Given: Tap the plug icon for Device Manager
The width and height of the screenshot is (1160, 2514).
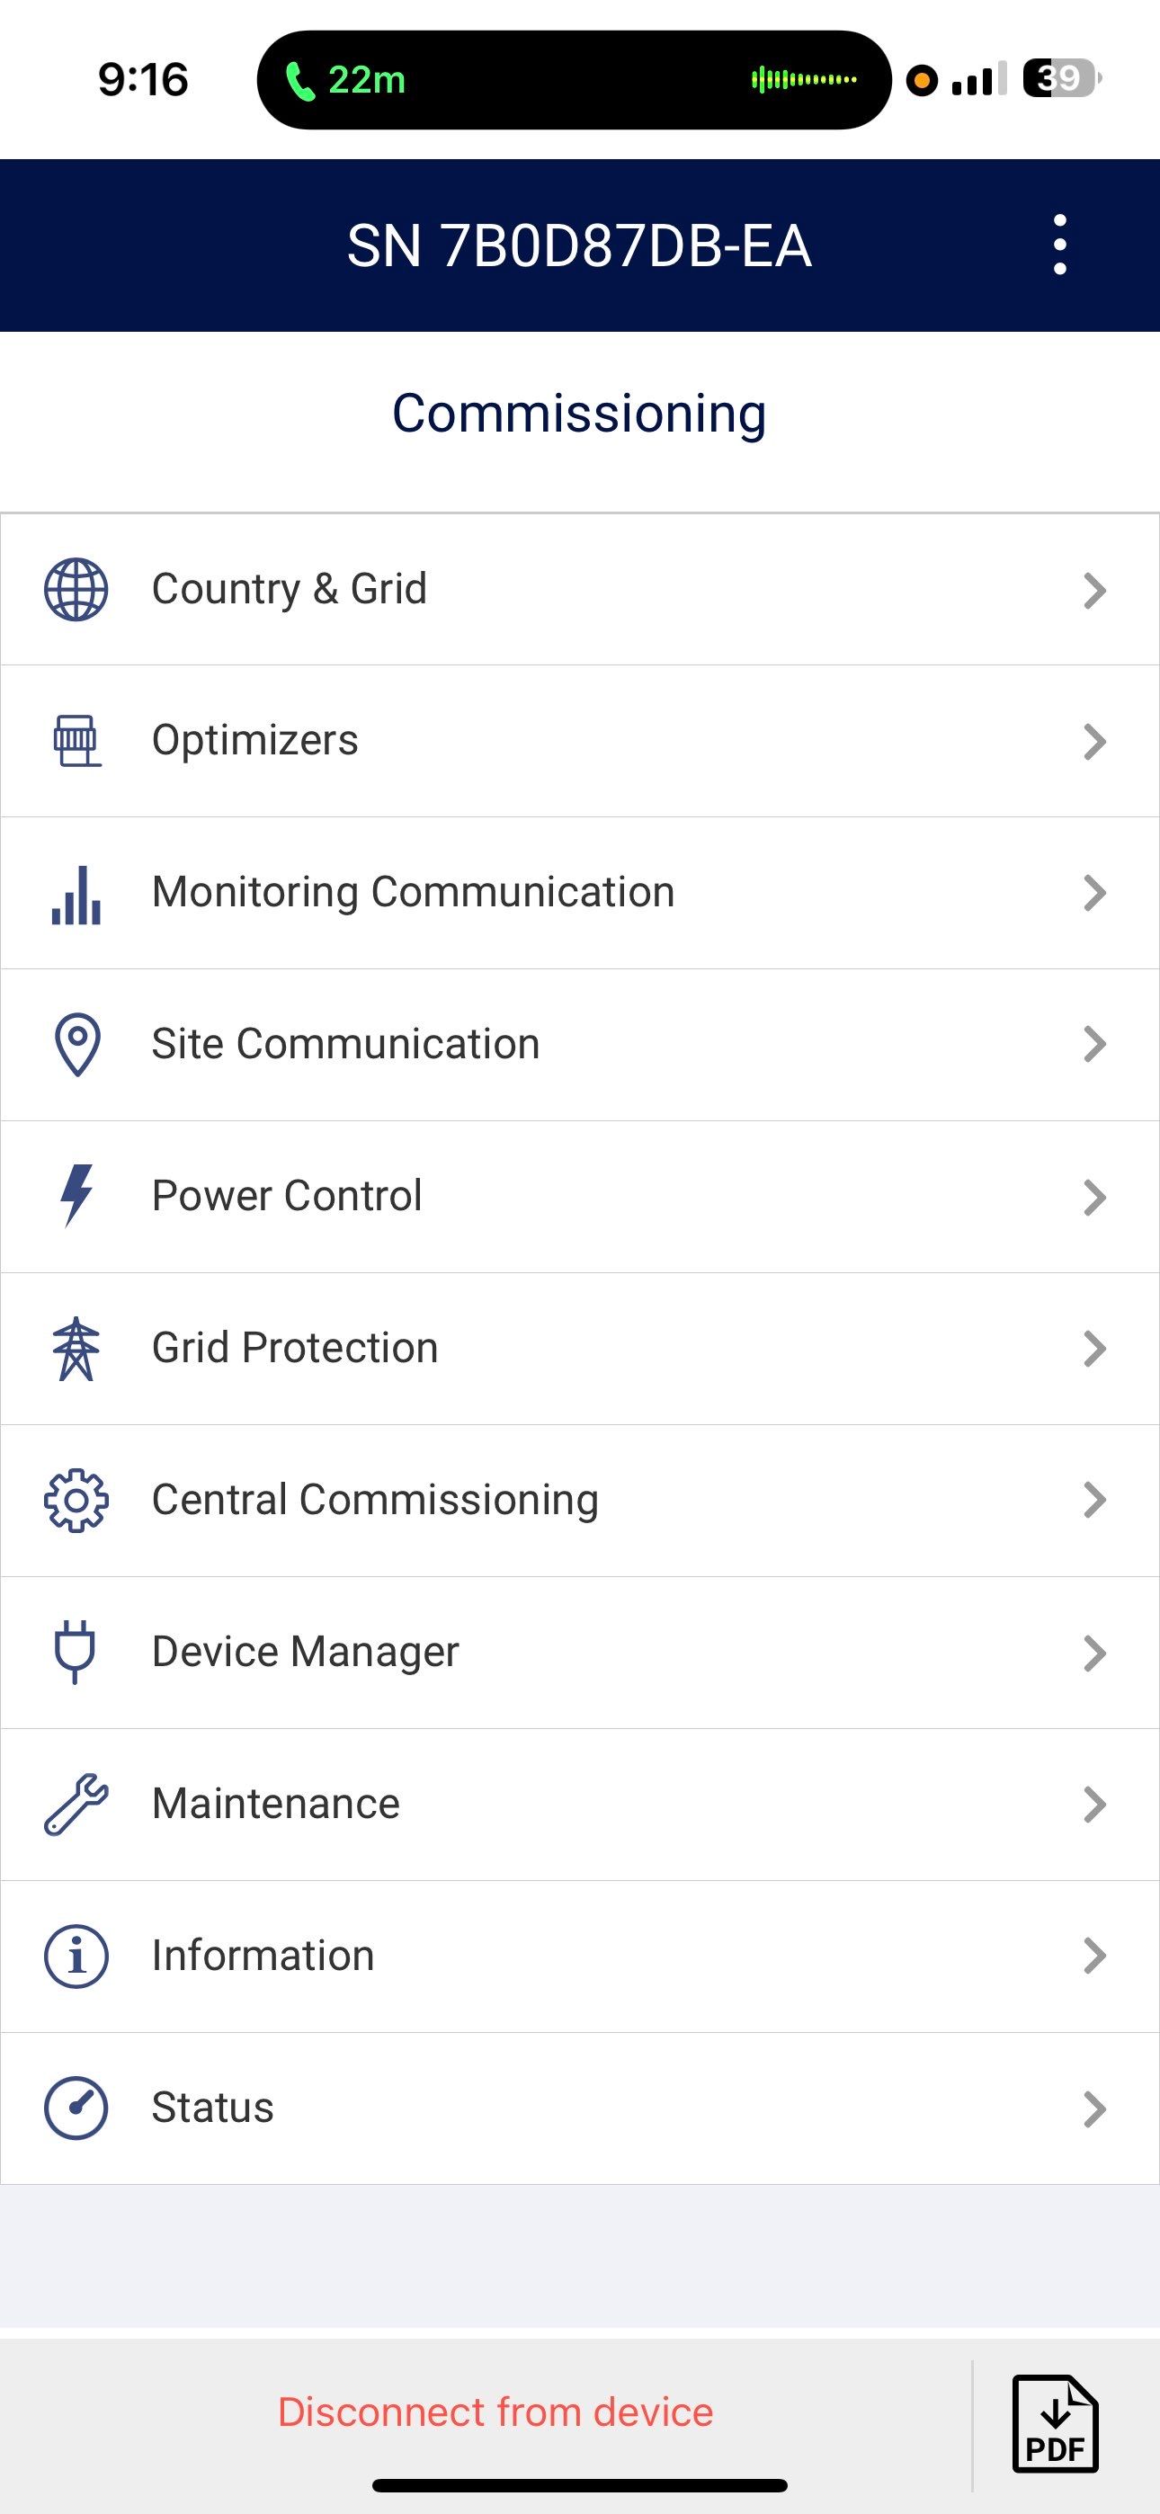Looking at the screenshot, I should [x=76, y=1652].
